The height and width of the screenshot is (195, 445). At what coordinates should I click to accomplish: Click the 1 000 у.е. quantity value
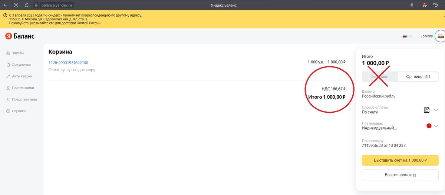(x=316, y=62)
